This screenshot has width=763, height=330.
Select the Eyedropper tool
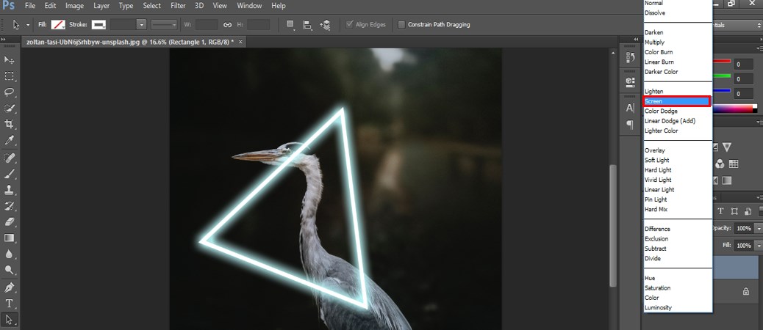pyautogui.click(x=9, y=141)
